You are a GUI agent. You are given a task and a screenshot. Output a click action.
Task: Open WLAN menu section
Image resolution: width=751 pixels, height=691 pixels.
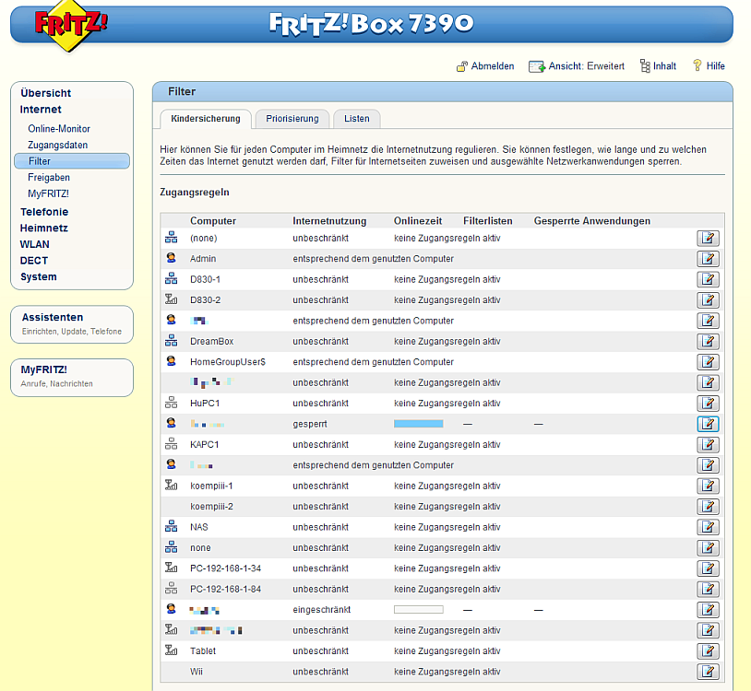click(34, 244)
